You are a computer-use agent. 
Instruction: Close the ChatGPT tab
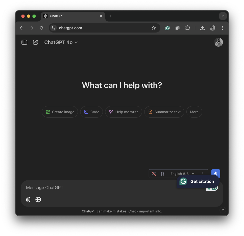pos(101,16)
